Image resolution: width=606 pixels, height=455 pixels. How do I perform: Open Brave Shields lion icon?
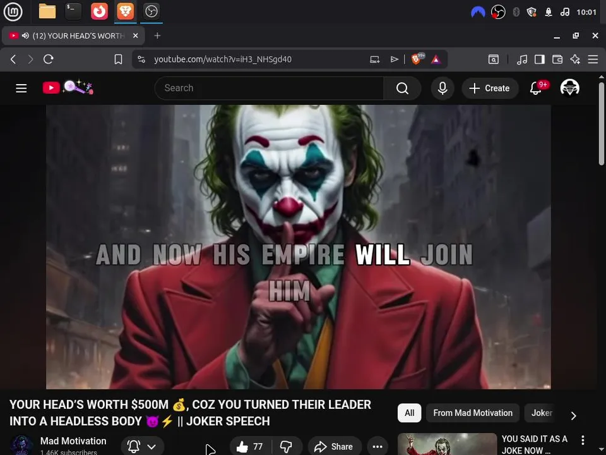417,59
